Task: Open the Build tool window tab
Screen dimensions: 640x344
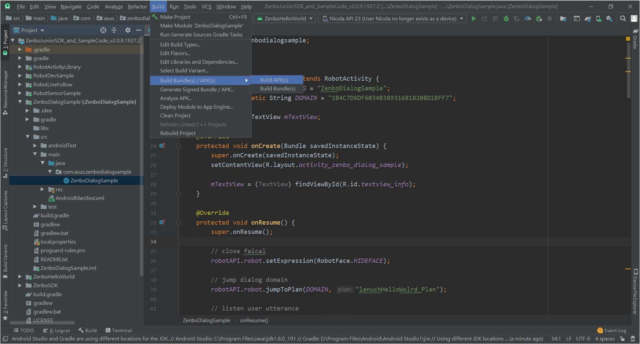Action: (x=88, y=330)
